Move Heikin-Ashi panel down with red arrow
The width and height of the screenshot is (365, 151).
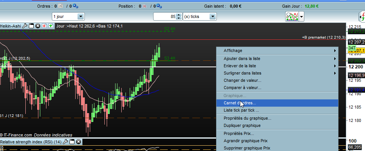point(45,26)
